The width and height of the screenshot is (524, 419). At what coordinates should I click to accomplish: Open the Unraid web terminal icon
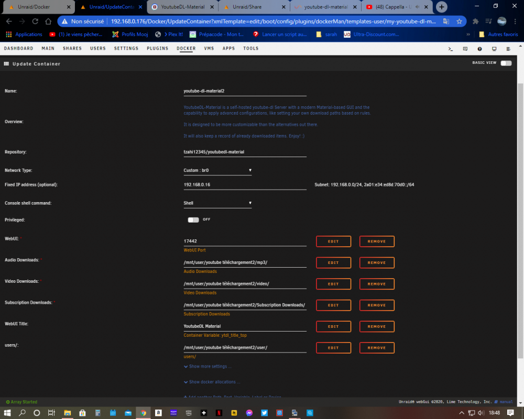point(451,49)
